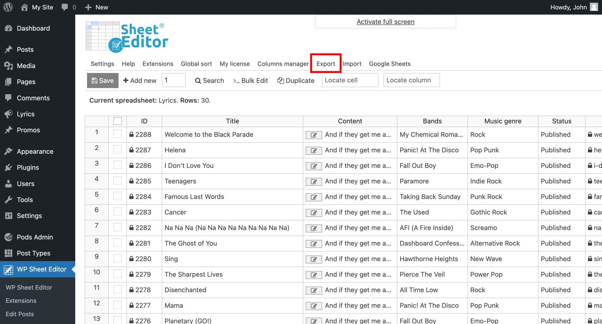Switch to the Google Sheets tab
The height and width of the screenshot is (324, 602).
tap(390, 64)
